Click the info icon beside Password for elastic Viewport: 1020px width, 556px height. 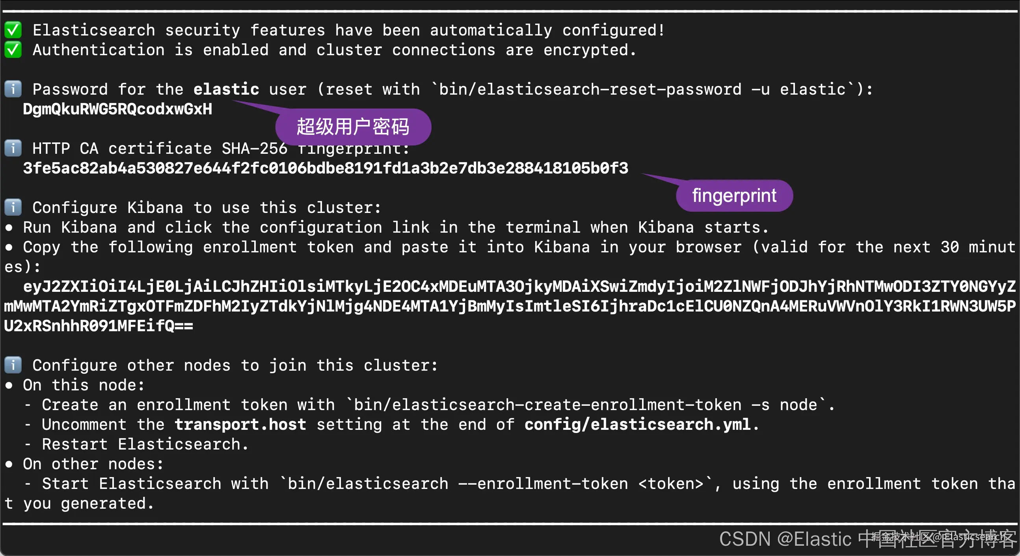[x=13, y=89]
